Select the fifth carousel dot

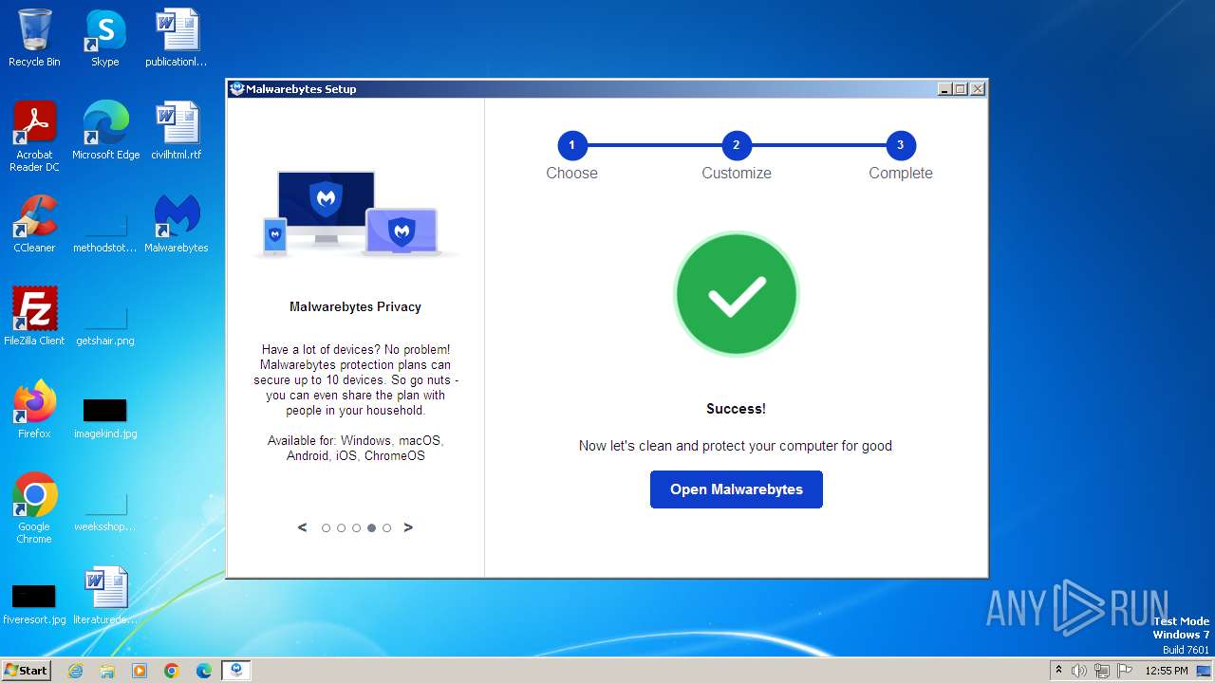coord(386,528)
